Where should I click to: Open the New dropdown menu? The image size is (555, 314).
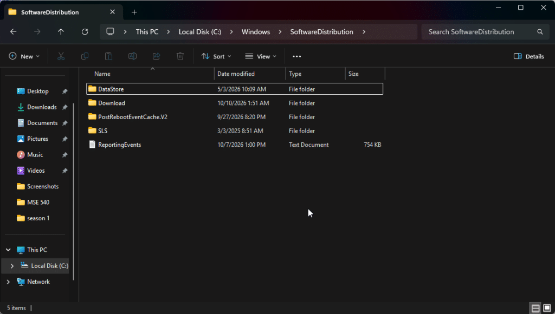coord(24,56)
